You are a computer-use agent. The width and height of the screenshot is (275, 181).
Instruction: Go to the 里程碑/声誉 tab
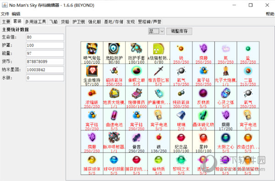click(149, 21)
